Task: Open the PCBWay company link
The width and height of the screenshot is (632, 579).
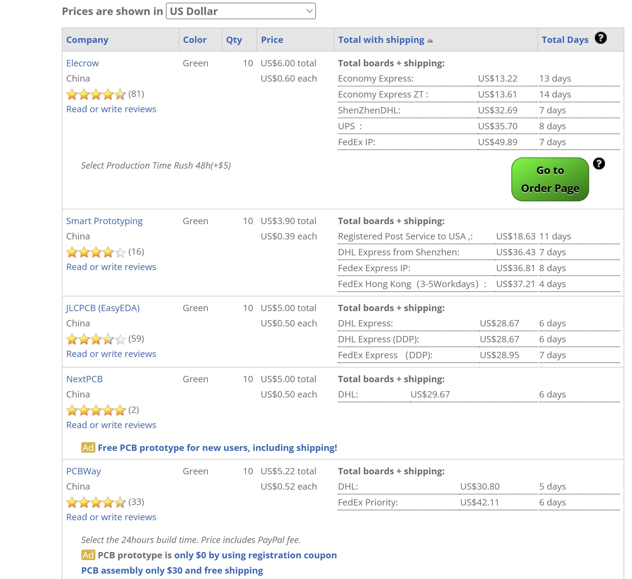Action: coord(83,471)
